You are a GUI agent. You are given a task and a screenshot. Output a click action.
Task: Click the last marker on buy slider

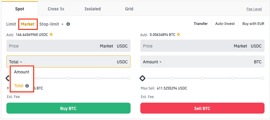click(x=128, y=78)
